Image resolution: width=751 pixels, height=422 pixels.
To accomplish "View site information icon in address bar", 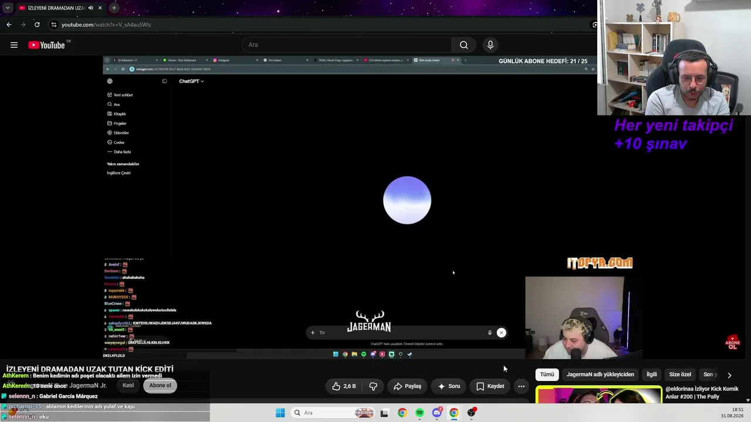I will 53,25.
